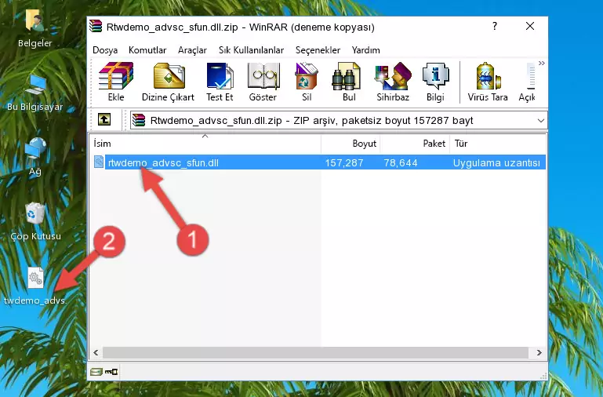Show archive Bilgi information

click(x=435, y=82)
